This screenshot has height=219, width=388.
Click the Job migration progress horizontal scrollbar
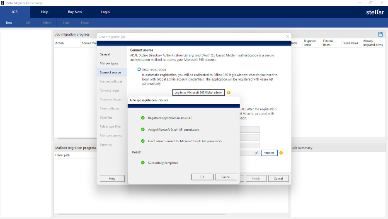(x=77, y=139)
